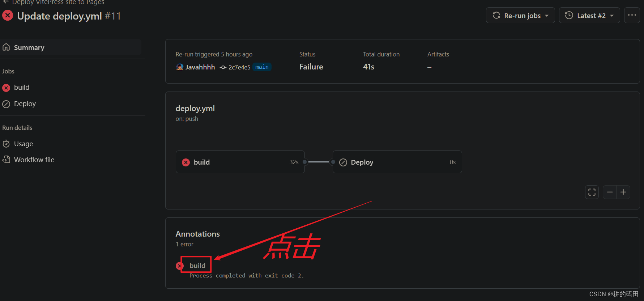The height and width of the screenshot is (301, 644).
Task: Click the stopwatch icon next to Usage
Action: point(6,144)
